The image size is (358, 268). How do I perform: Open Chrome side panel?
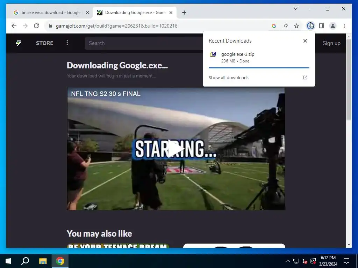322,26
